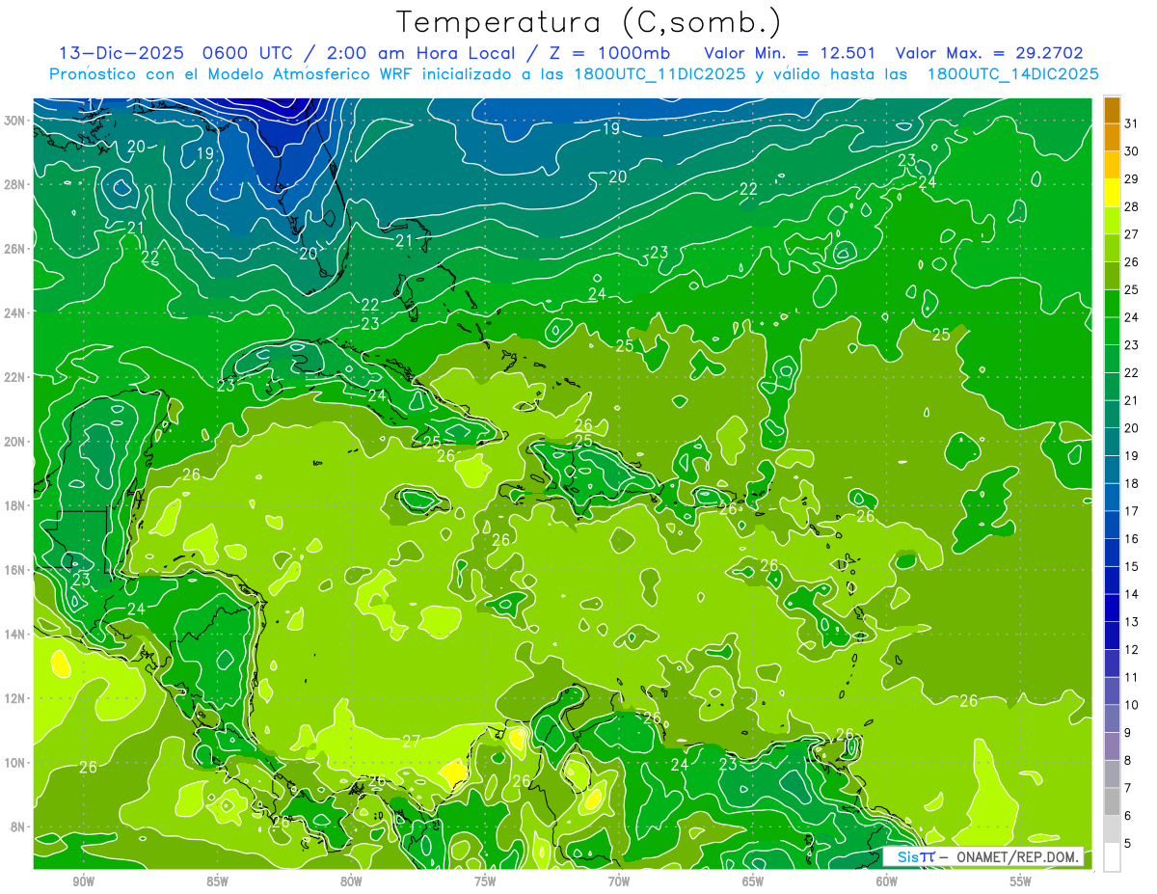Image resolution: width=1157 pixels, height=894 pixels.
Task: Click the dark blue swatch between 13 and 14
Action: click(x=1112, y=608)
